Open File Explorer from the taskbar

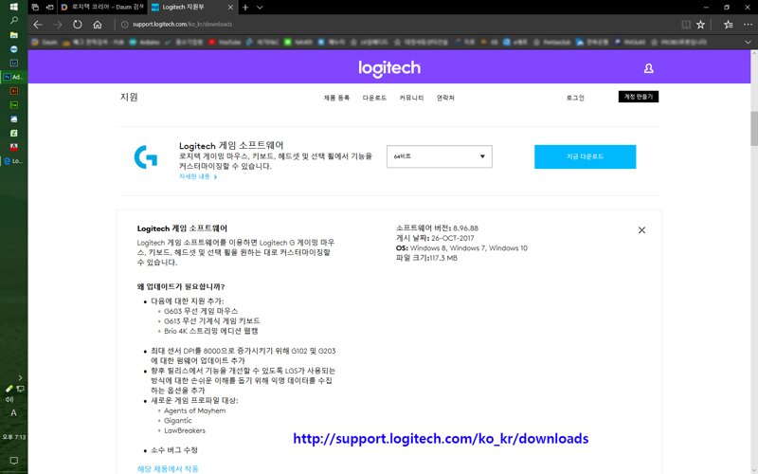click(x=14, y=35)
